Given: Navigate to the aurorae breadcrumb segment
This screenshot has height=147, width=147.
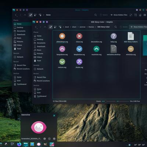Looking at the screenshot, I should click(x=82, y=27).
